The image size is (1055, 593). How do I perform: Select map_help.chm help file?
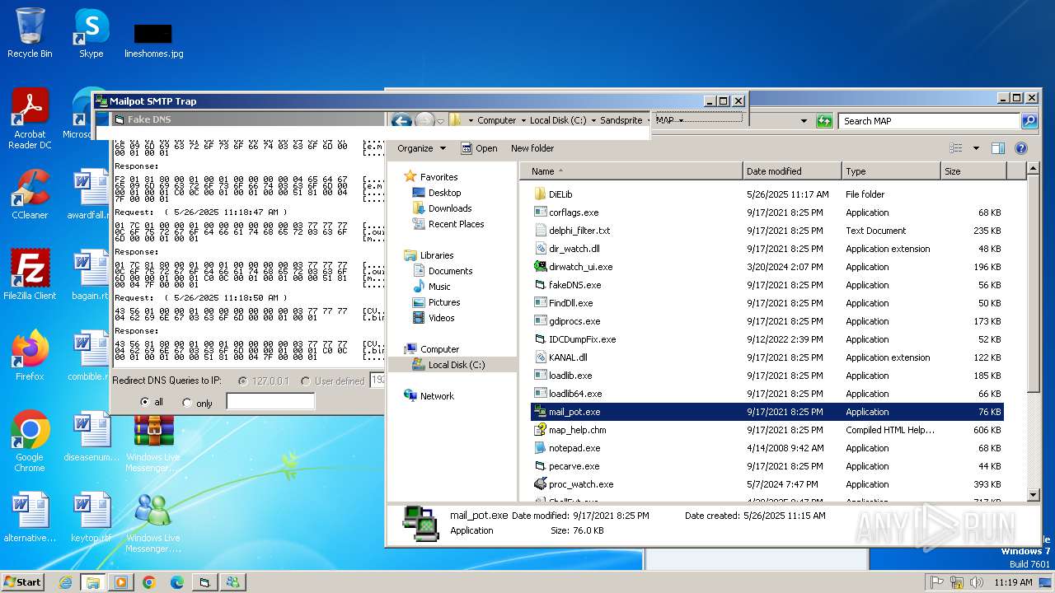click(x=577, y=430)
